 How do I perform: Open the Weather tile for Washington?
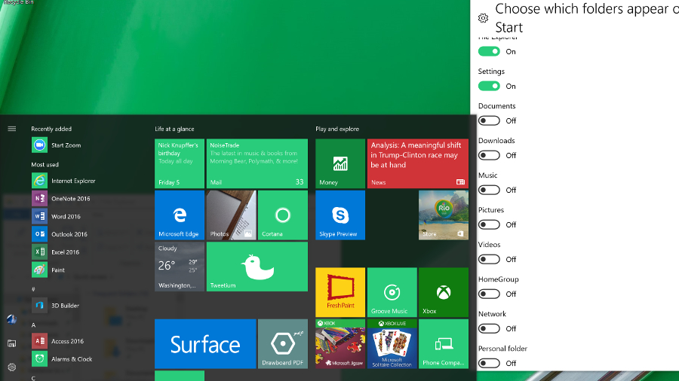(x=180, y=267)
